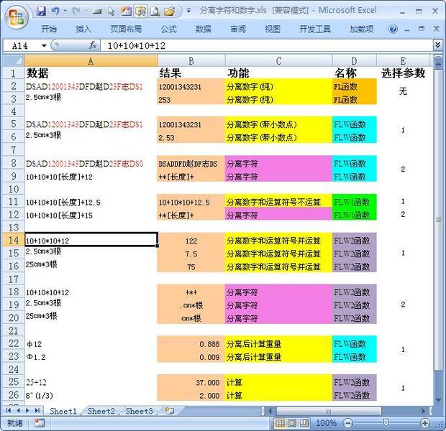Click the Insert Function fx icon
Image resolution: width=446 pixels, height=431 pixels.
(93, 45)
